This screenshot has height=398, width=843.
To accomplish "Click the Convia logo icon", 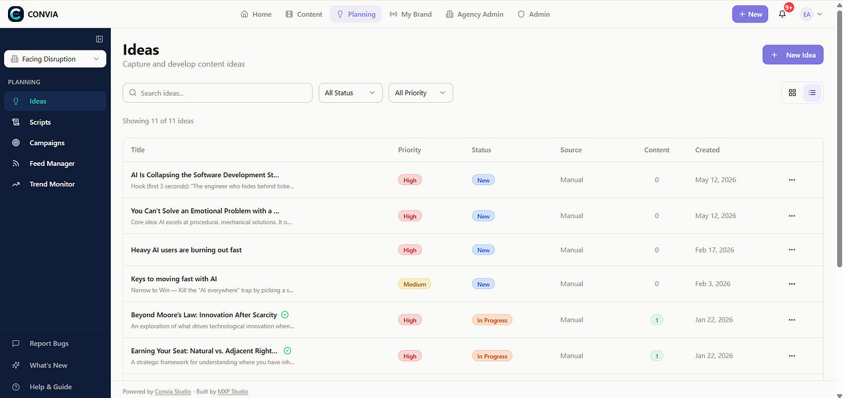I will click(x=15, y=14).
